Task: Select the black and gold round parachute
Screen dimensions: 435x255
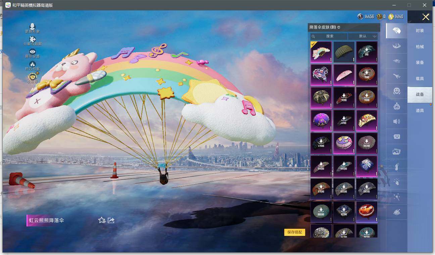Action: pyautogui.click(x=321, y=97)
